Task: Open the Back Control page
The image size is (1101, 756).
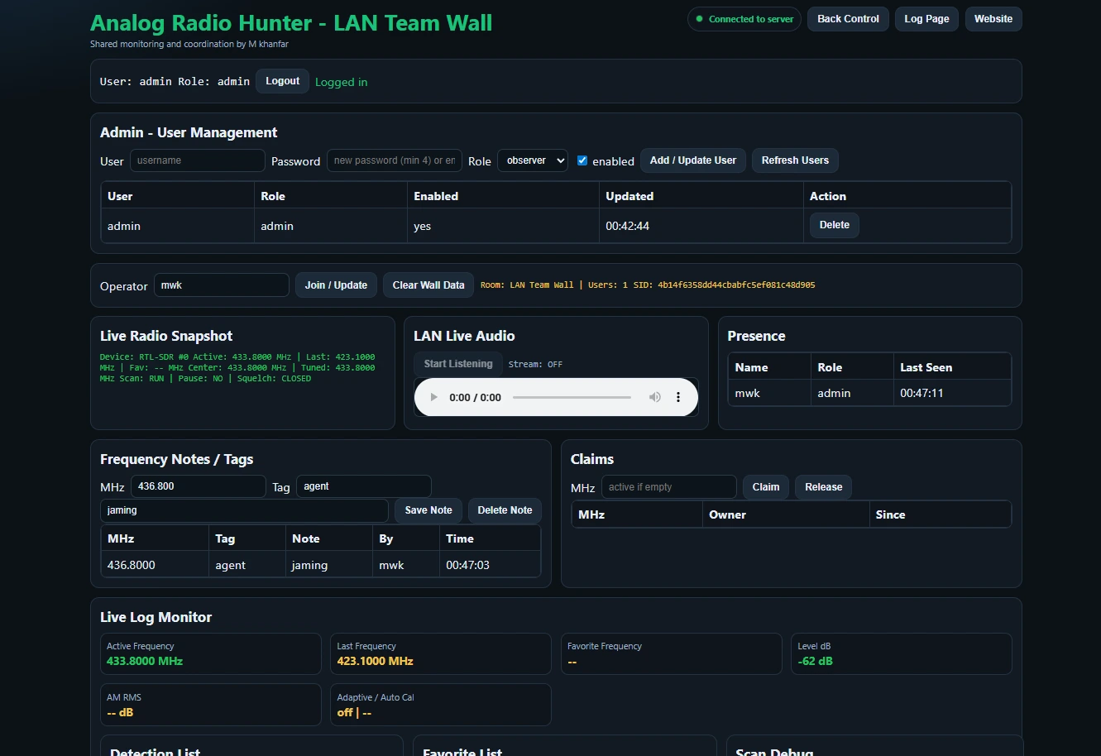Action: pyautogui.click(x=848, y=19)
